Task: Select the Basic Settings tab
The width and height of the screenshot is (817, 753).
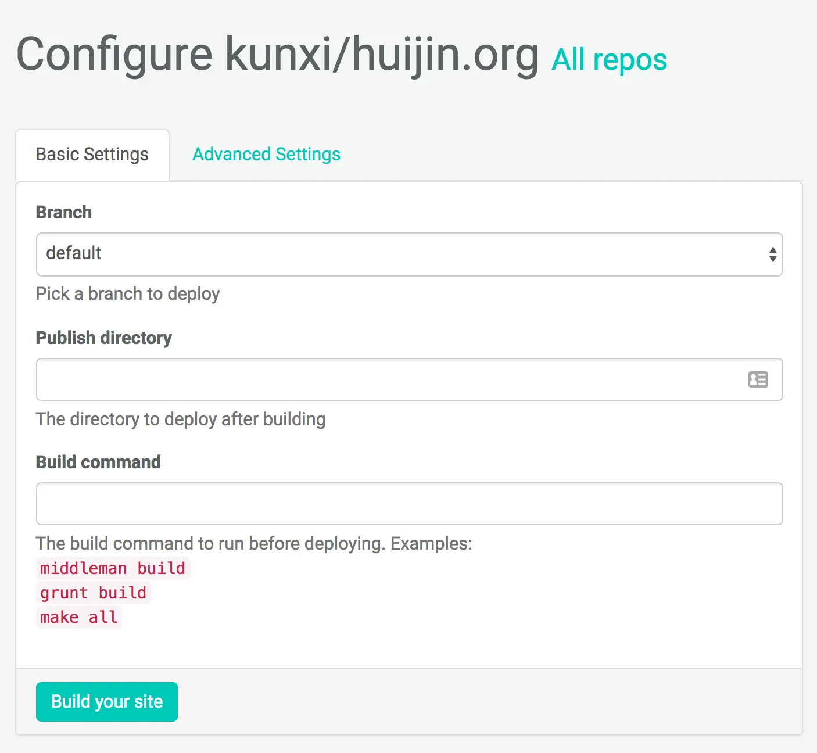Action: (92, 155)
